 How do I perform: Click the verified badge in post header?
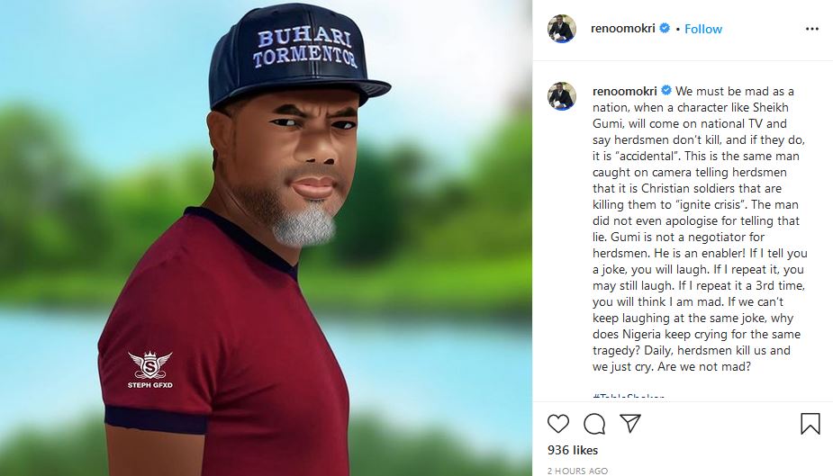click(665, 29)
